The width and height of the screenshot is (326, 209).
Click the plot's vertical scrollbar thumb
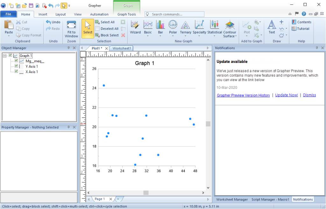pyautogui.click(x=208, y=124)
